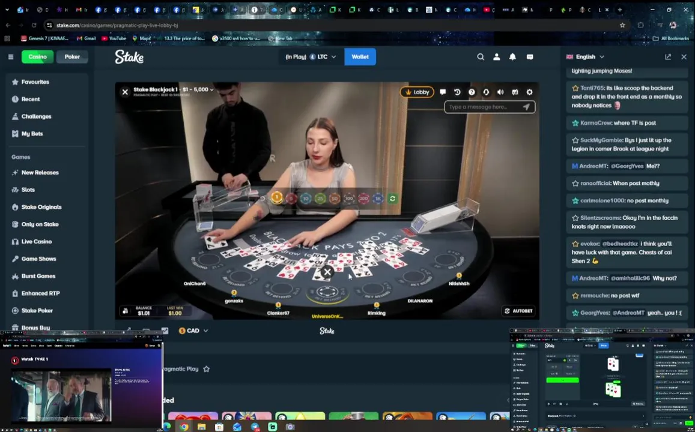695x432 pixels.
Task: Select the blue 1K chip
Action: coord(378,199)
